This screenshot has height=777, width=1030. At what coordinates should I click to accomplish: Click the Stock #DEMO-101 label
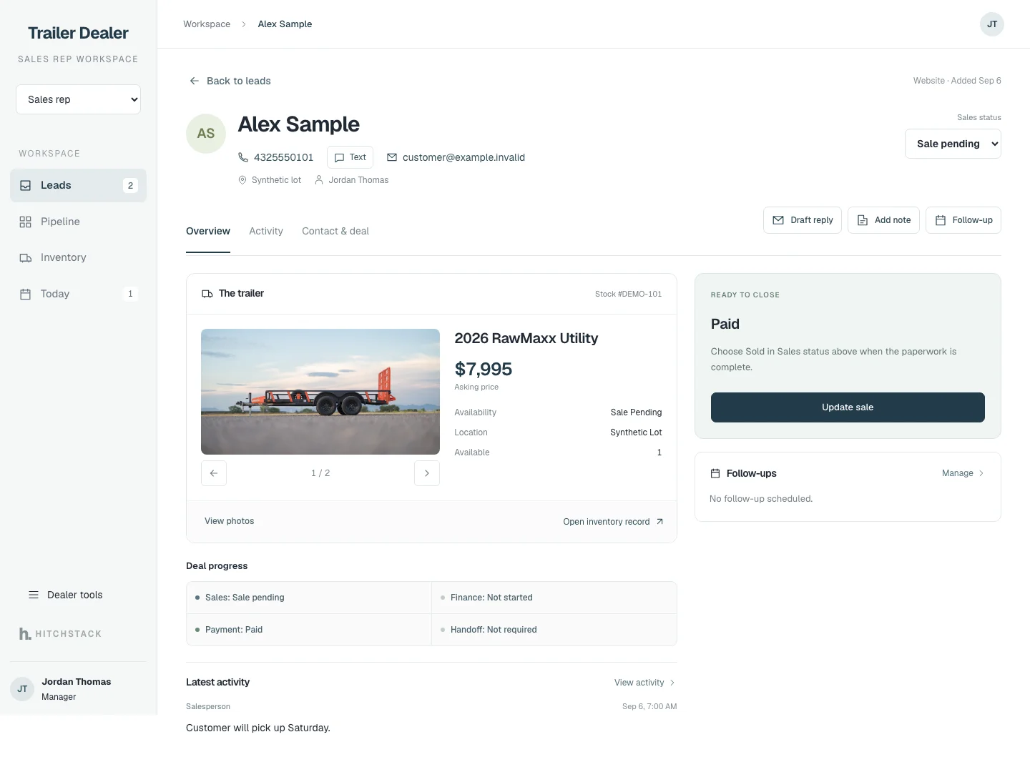629,294
